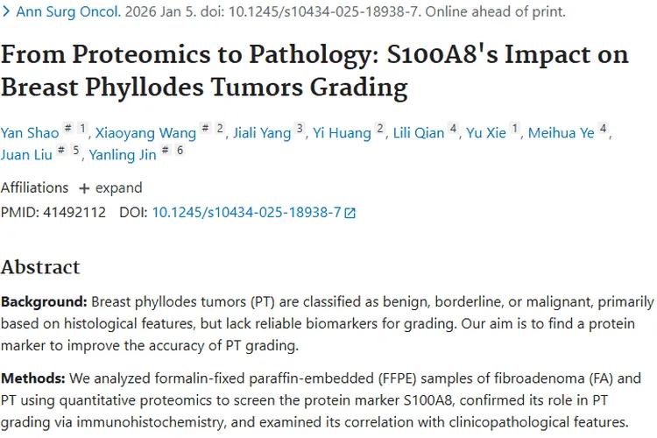Open author Juan Liu's link
This screenshot has height=438, width=657.
coord(27,155)
